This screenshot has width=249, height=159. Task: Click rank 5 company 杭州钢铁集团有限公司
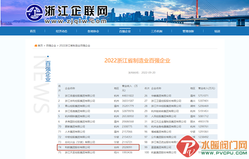tap(77, 116)
